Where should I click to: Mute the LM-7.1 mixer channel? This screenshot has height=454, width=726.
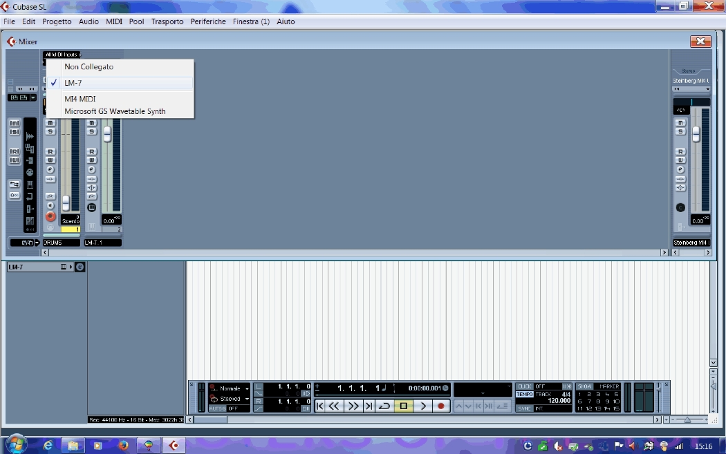[x=92, y=123]
